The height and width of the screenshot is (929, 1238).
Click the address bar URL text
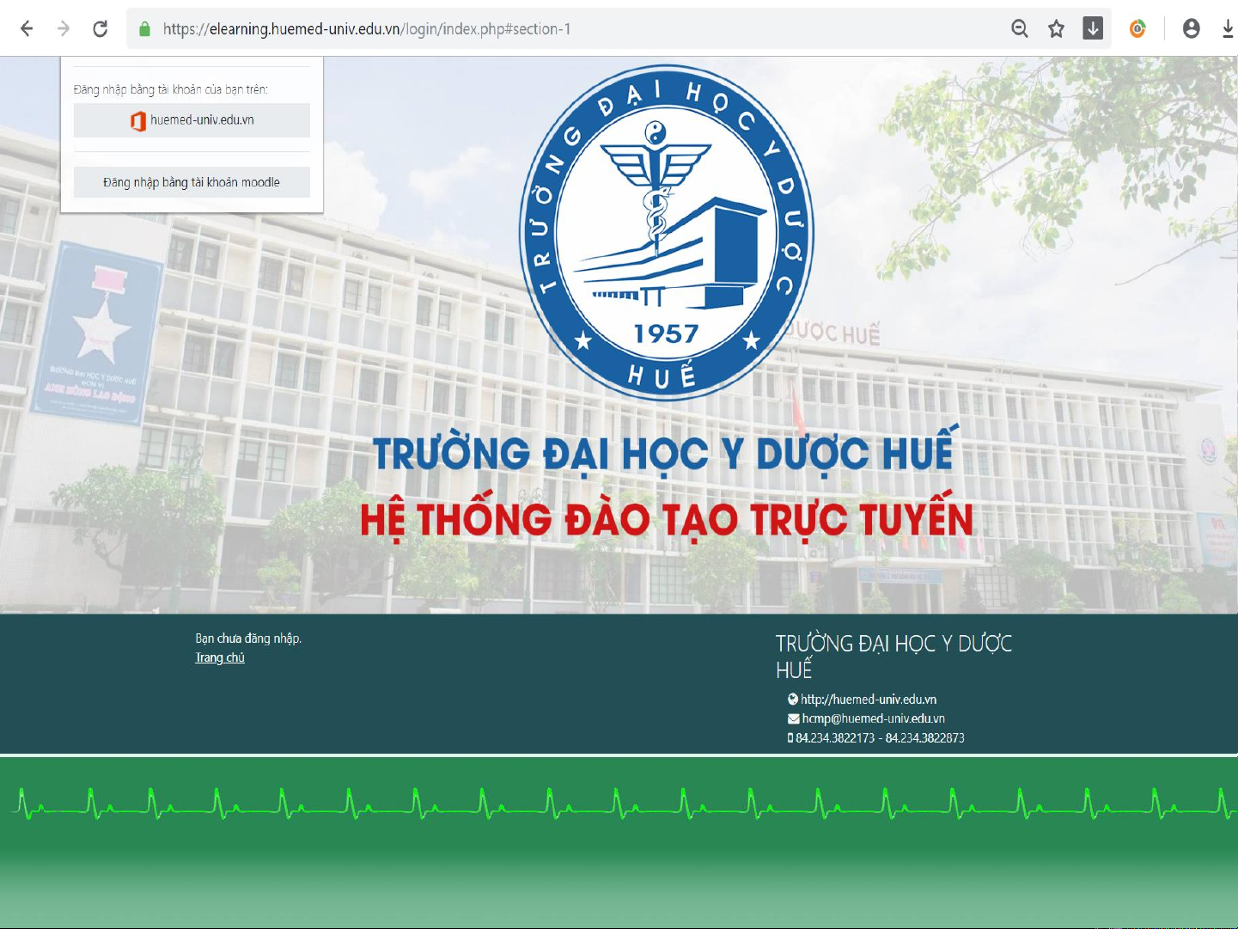click(367, 29)
